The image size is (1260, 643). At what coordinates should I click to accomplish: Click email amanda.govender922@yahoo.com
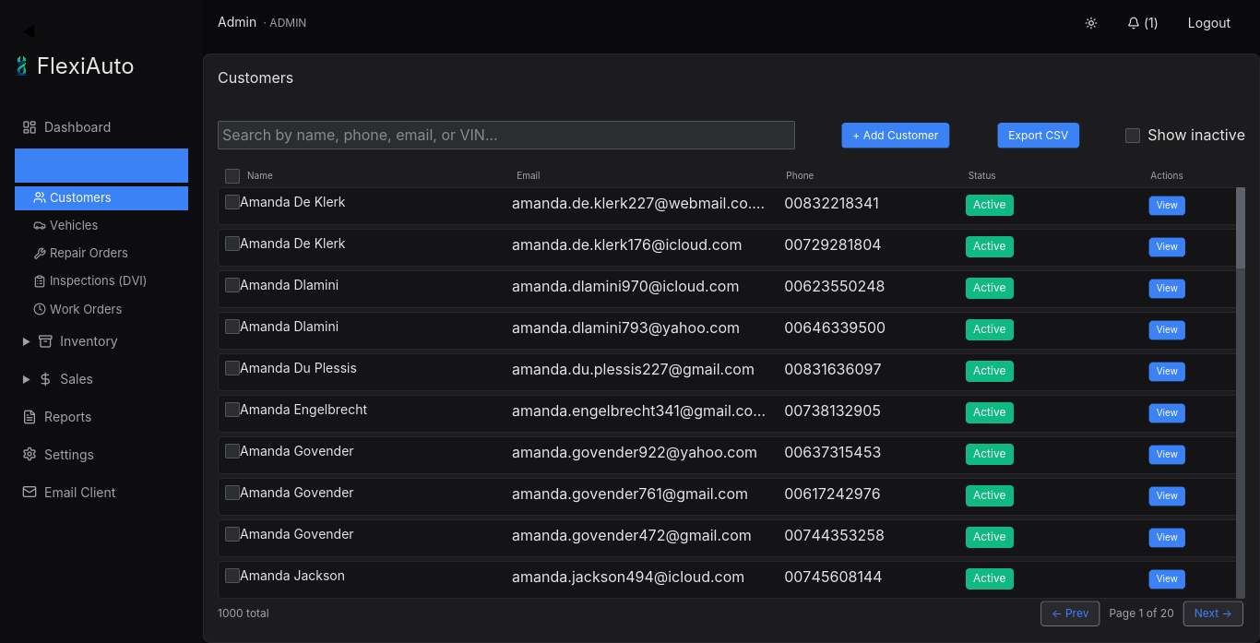[x=635, y=453]
